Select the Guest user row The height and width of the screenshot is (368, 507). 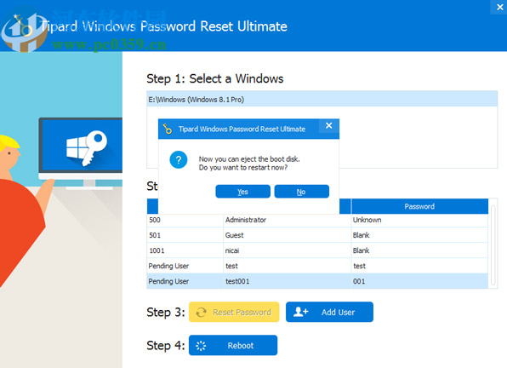[317, 235]
